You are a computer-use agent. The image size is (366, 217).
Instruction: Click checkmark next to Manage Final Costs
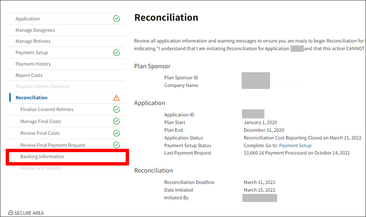point(116,121)
